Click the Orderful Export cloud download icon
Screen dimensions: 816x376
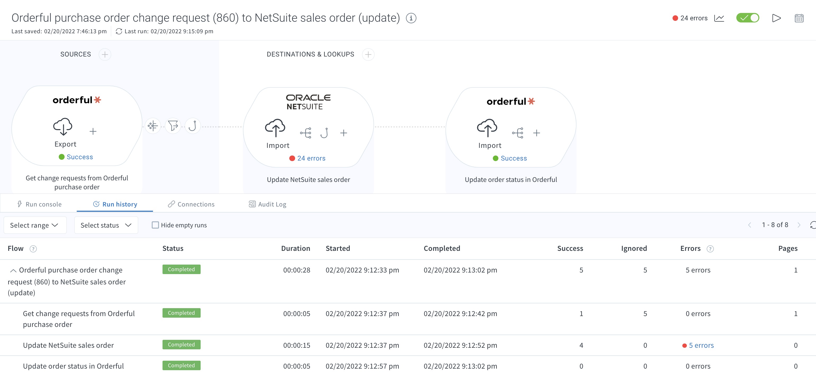(x=63, y=127)
